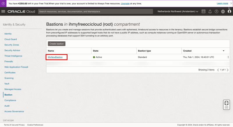Focus the resource search field
This screenshot has height=127, width=233.
[96, 11]
